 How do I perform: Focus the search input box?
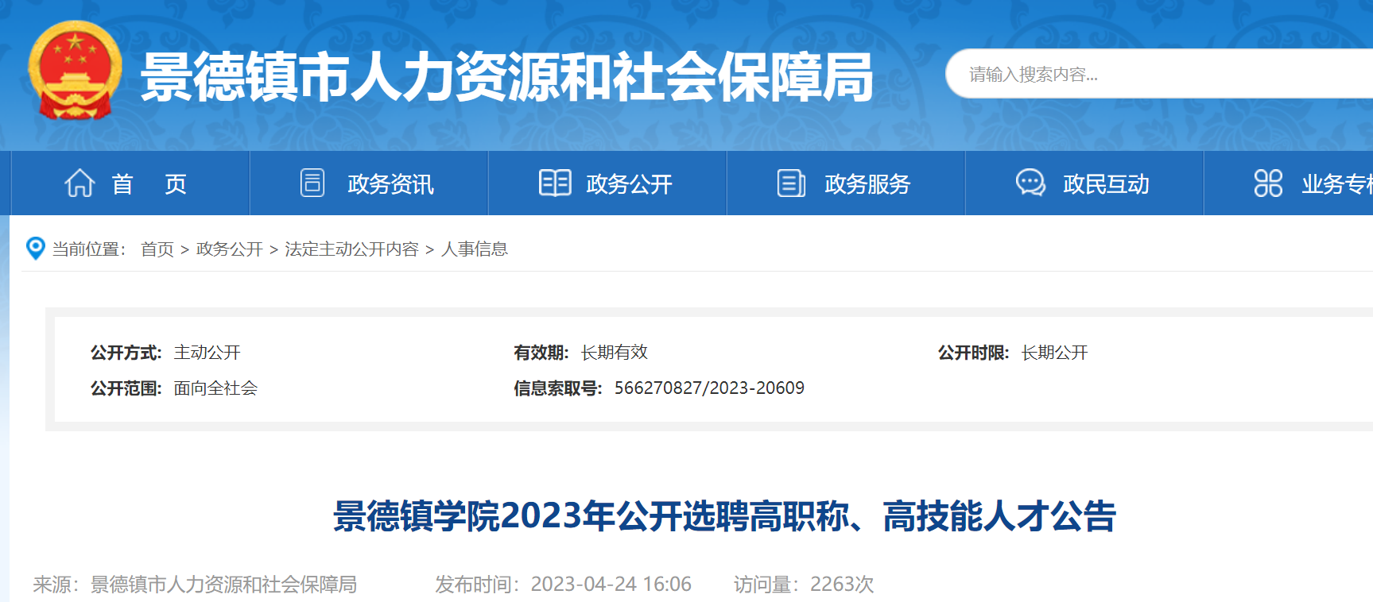1160,74
